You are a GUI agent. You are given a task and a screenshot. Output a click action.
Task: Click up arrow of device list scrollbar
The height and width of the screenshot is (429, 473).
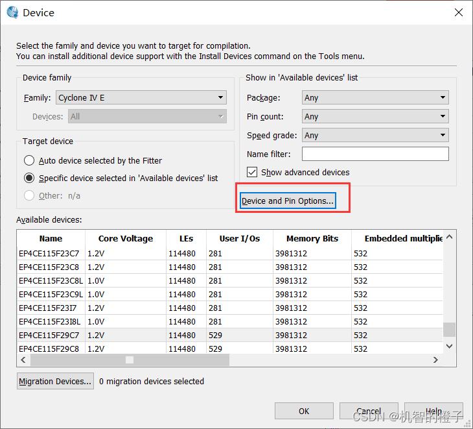pos(449,237)
